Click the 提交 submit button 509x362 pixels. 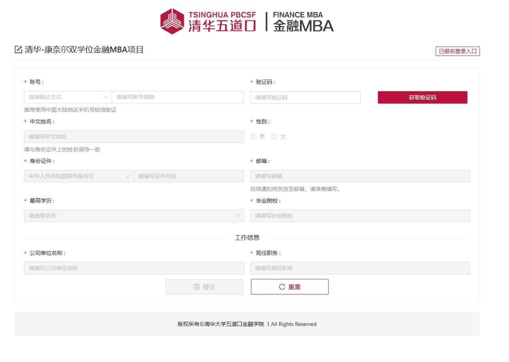click(x=204, y=287)
